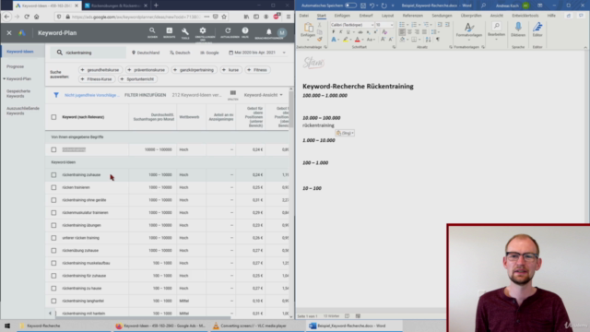Add the Sportunterricht suggestion chip

[137, 79]
